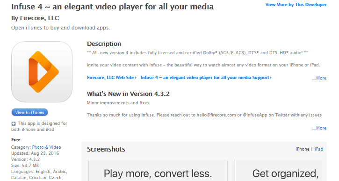The height and width of the screenshot is (181, 339).
Task: Click the 'What's New in Version 4.3.2' heading
Action: tap(128, 94)
